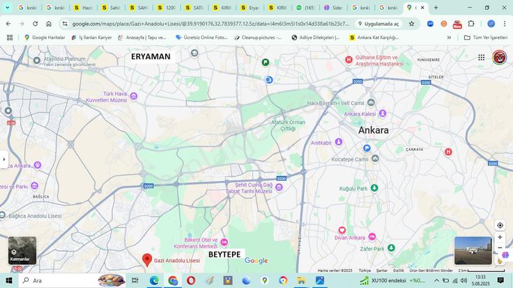This screenshot has width=513, height=288.
Task: Open the browser home page button
Action: (49, 24)
